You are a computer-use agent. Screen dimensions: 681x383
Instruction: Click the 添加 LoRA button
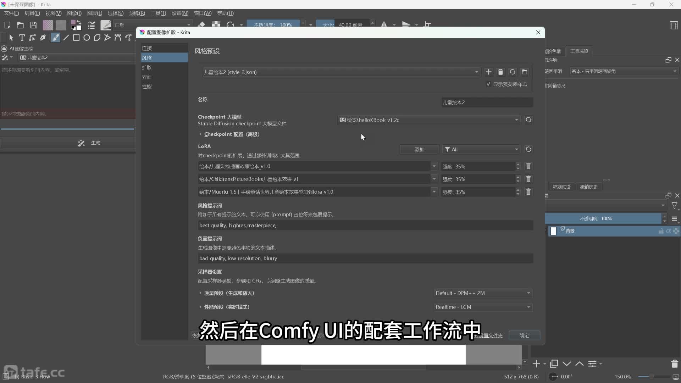click(419, 149)
